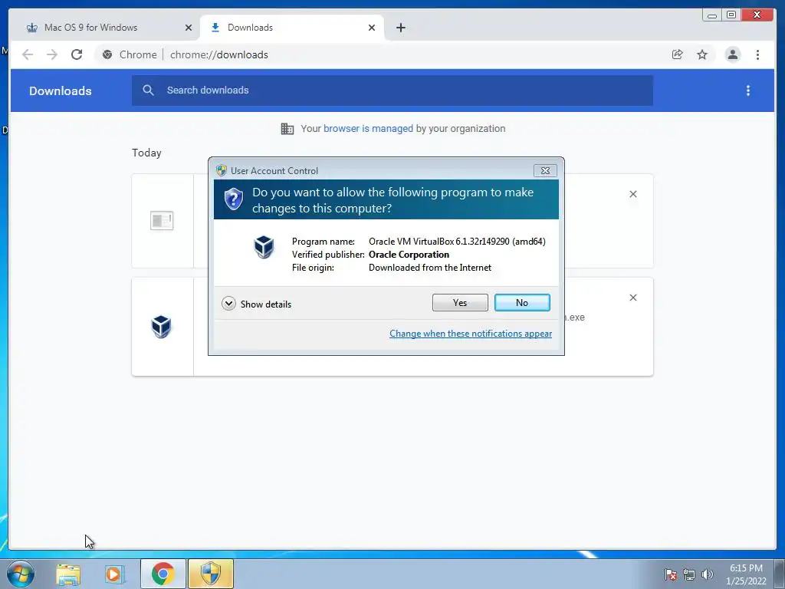Viewport: 785px width, 589px height.
Task: Click the UAC shield taskbar button
Action: coord(211,574)
